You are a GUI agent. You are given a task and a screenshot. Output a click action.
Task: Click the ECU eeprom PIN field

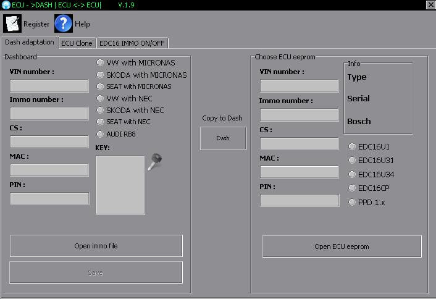coord(300,201)
